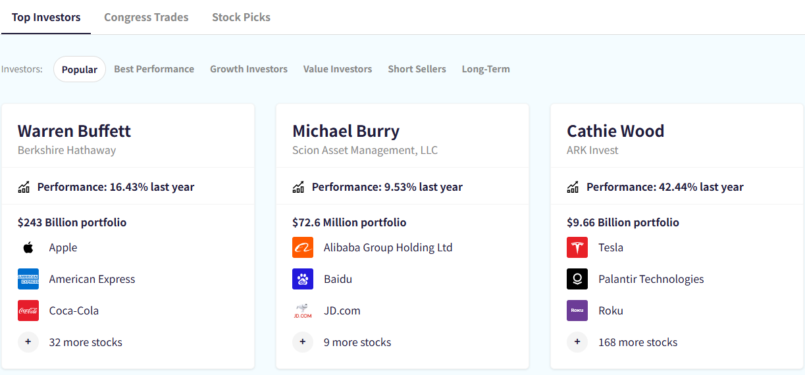Select the Popular investors filter

(80, 69)
